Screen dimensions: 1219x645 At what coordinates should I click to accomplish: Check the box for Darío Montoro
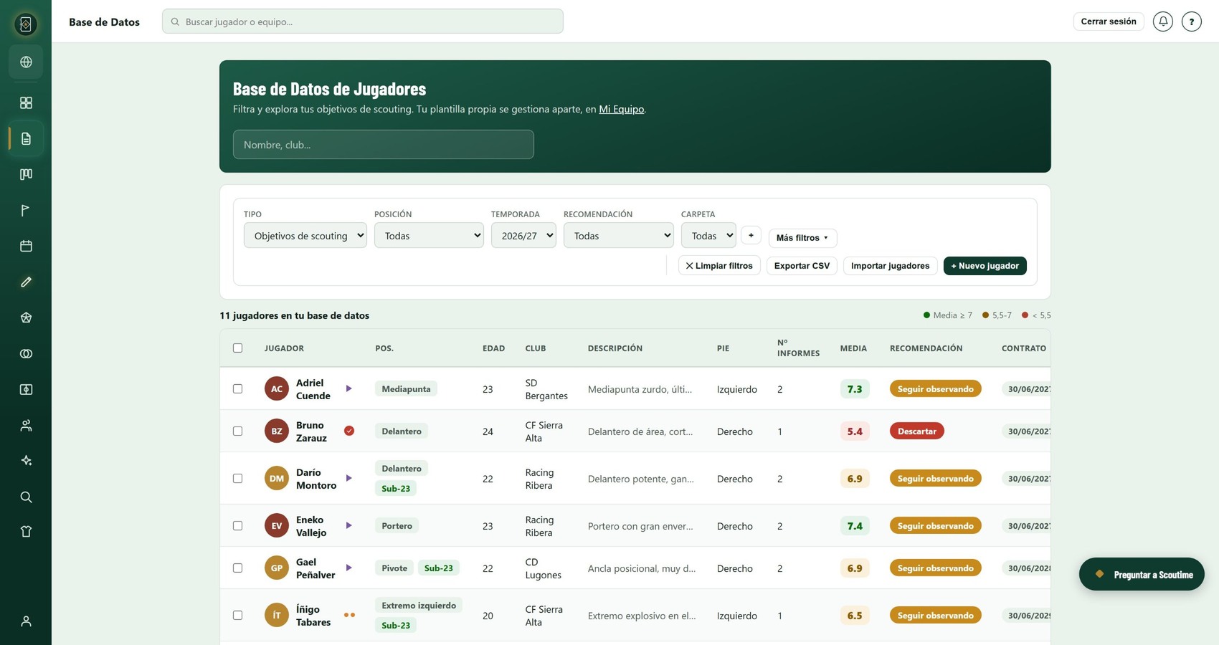237,478
